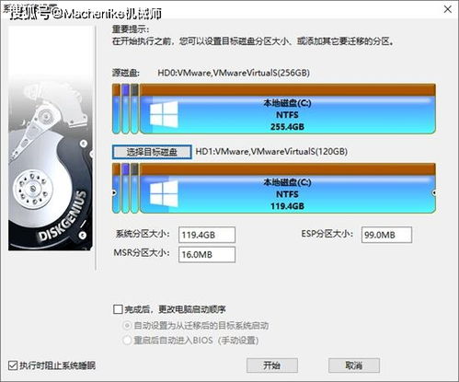The image size is (459, 382).
Task: Click the ESP分区大小 input field
Action: click(386, 235)
